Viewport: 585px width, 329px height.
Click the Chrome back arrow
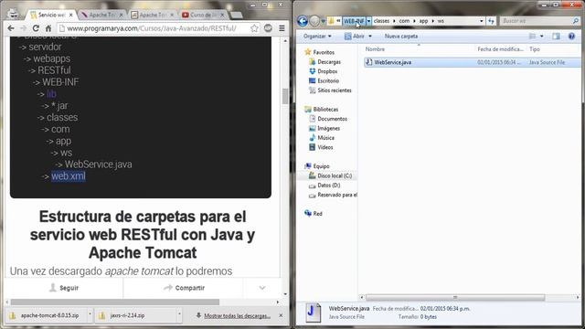[x=11, y=28]
